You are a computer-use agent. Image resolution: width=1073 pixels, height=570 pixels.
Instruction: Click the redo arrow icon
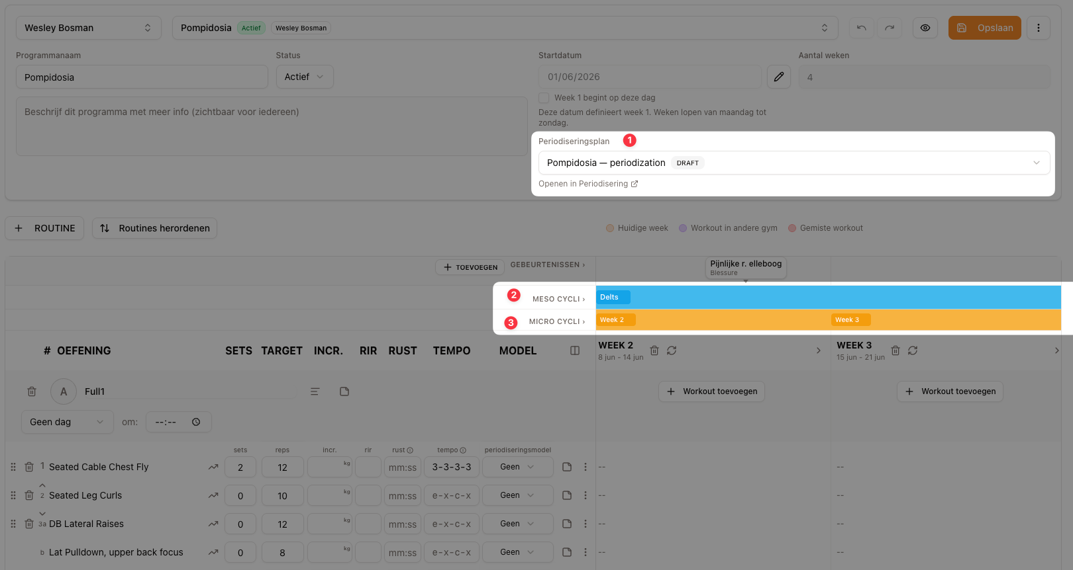[890, 28]
